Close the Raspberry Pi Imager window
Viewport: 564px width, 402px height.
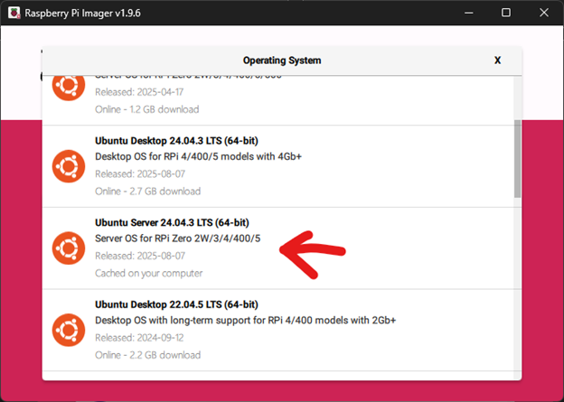pos(544,13)
